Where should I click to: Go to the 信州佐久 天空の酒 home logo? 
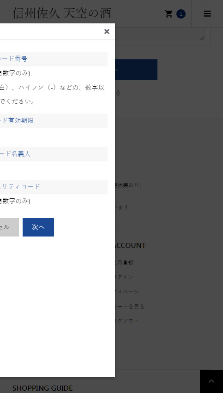pos(62,13)
